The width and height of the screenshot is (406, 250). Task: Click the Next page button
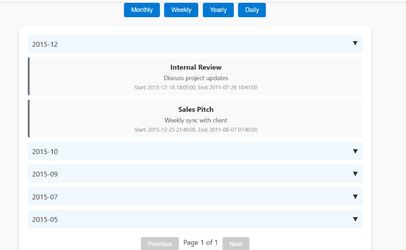pyautogui.click(x=236, y=244)
